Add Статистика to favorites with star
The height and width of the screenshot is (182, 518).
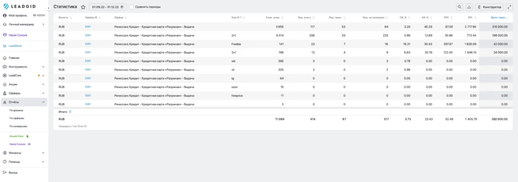pos(83,7)
